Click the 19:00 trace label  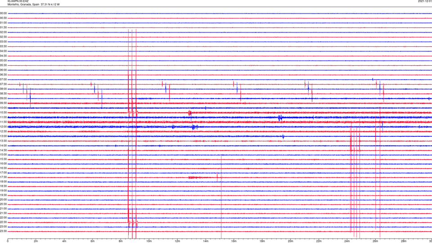pyautogui.click(x=3, y=191)
